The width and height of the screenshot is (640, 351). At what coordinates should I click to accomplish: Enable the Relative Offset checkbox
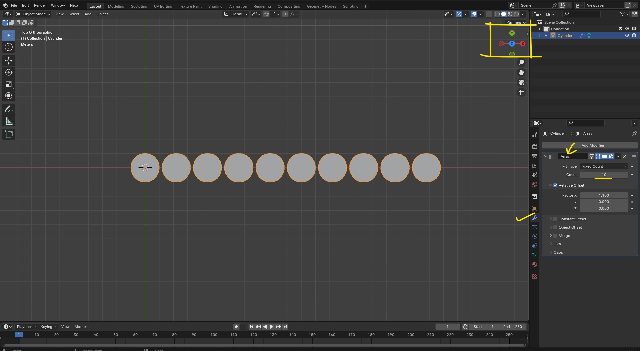click(555, 185)
